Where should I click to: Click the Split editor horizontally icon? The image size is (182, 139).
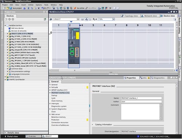(x=114, y=8)
